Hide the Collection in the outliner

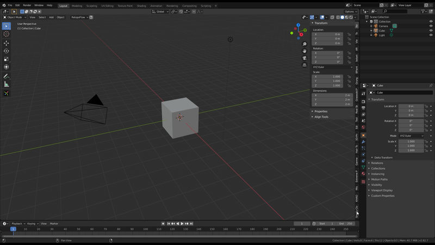pos(431,21)
